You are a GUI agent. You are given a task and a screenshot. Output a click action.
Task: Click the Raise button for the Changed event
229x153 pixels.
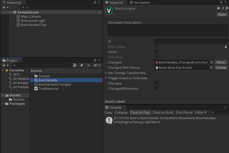point(221,62)
